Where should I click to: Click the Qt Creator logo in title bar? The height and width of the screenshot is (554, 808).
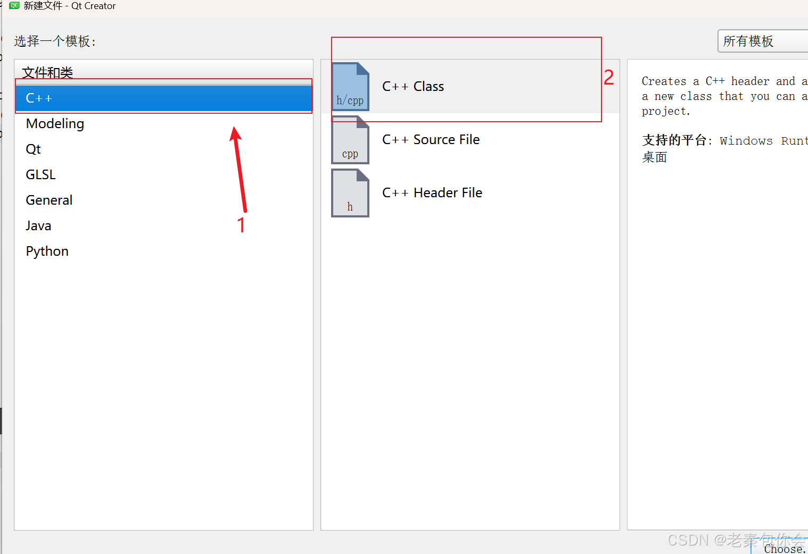[x=14, y=5]
